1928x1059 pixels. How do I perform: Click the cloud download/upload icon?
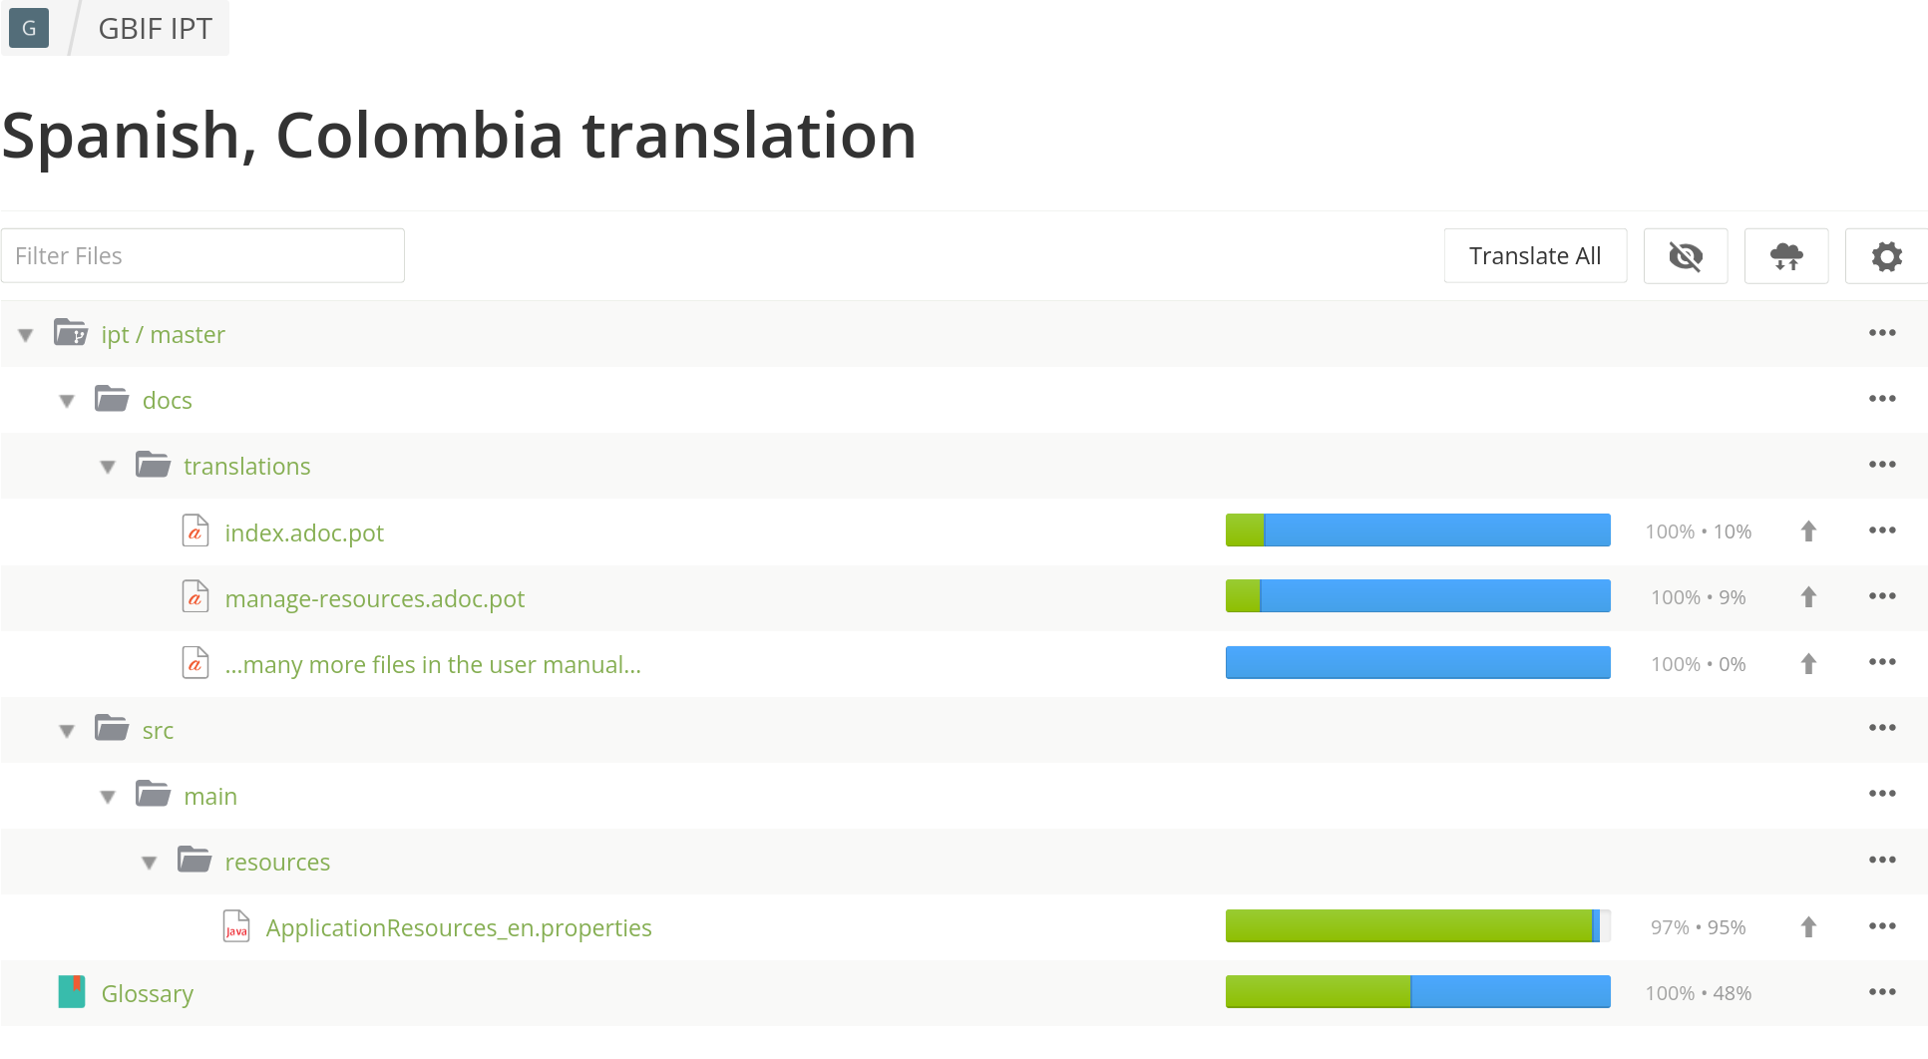(x=1785, y=256)
